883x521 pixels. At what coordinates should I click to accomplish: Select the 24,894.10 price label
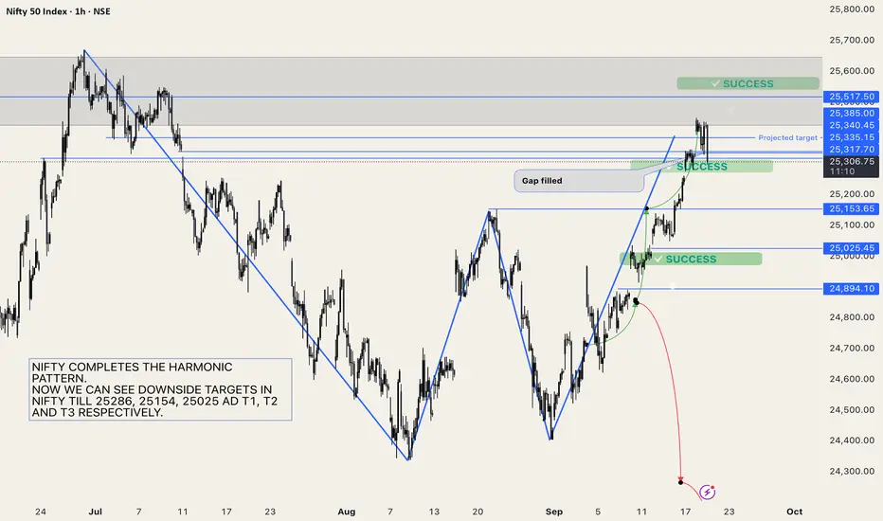click(852, 288)
